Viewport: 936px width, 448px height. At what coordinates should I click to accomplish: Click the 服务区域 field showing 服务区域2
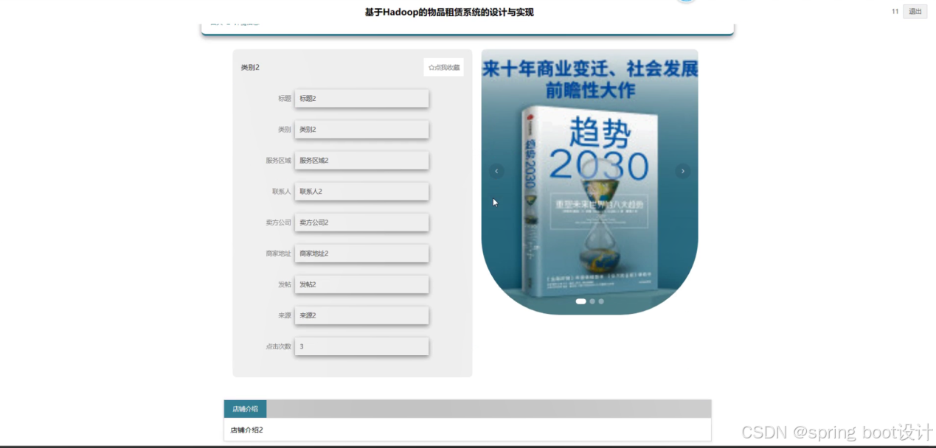tap(361, 160)
